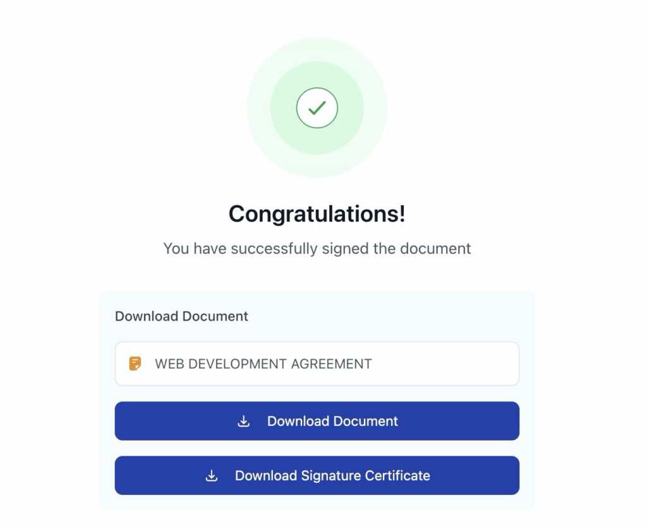
Task: Click the download arrow icon beside Download Document
Action: coord(244,421)
